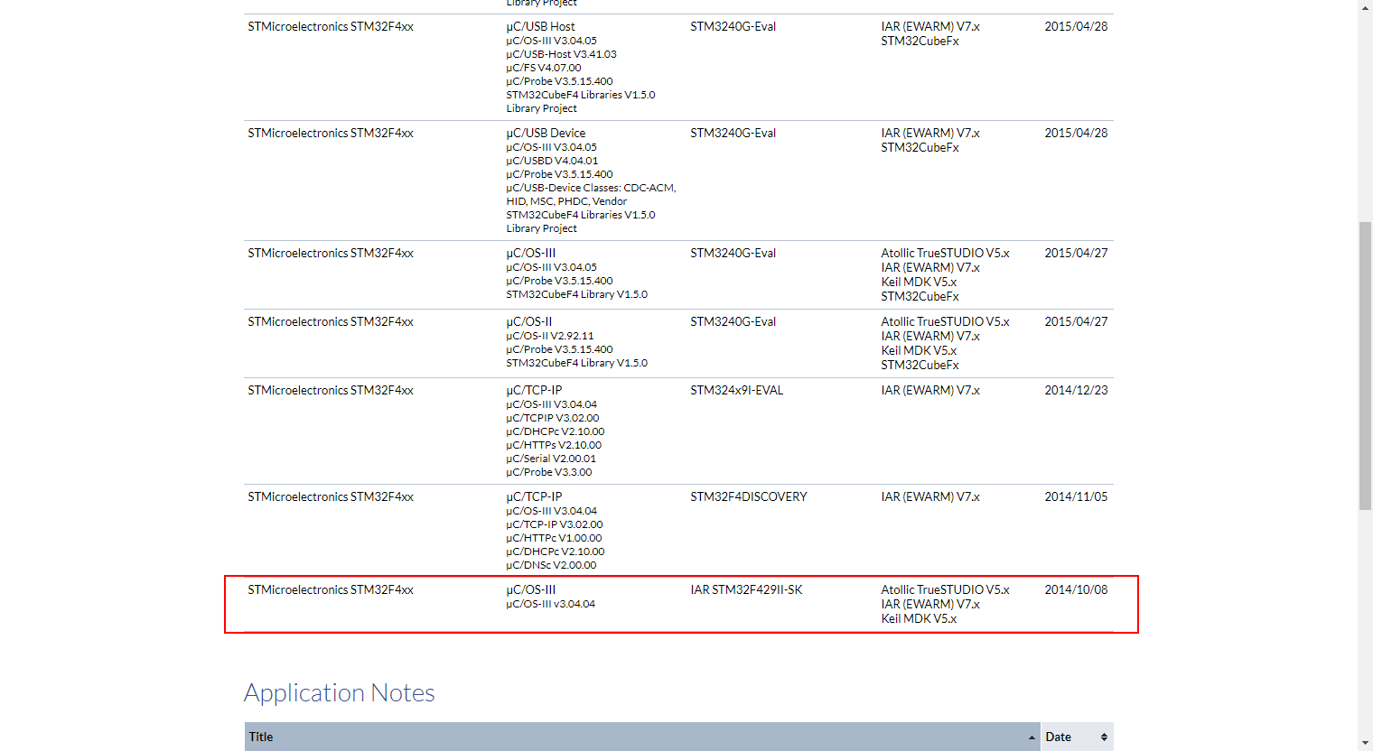Screen dimensions: 1373x751
Task: Select µC/TCP-IP V3.02.00 text
Action: 555,524
